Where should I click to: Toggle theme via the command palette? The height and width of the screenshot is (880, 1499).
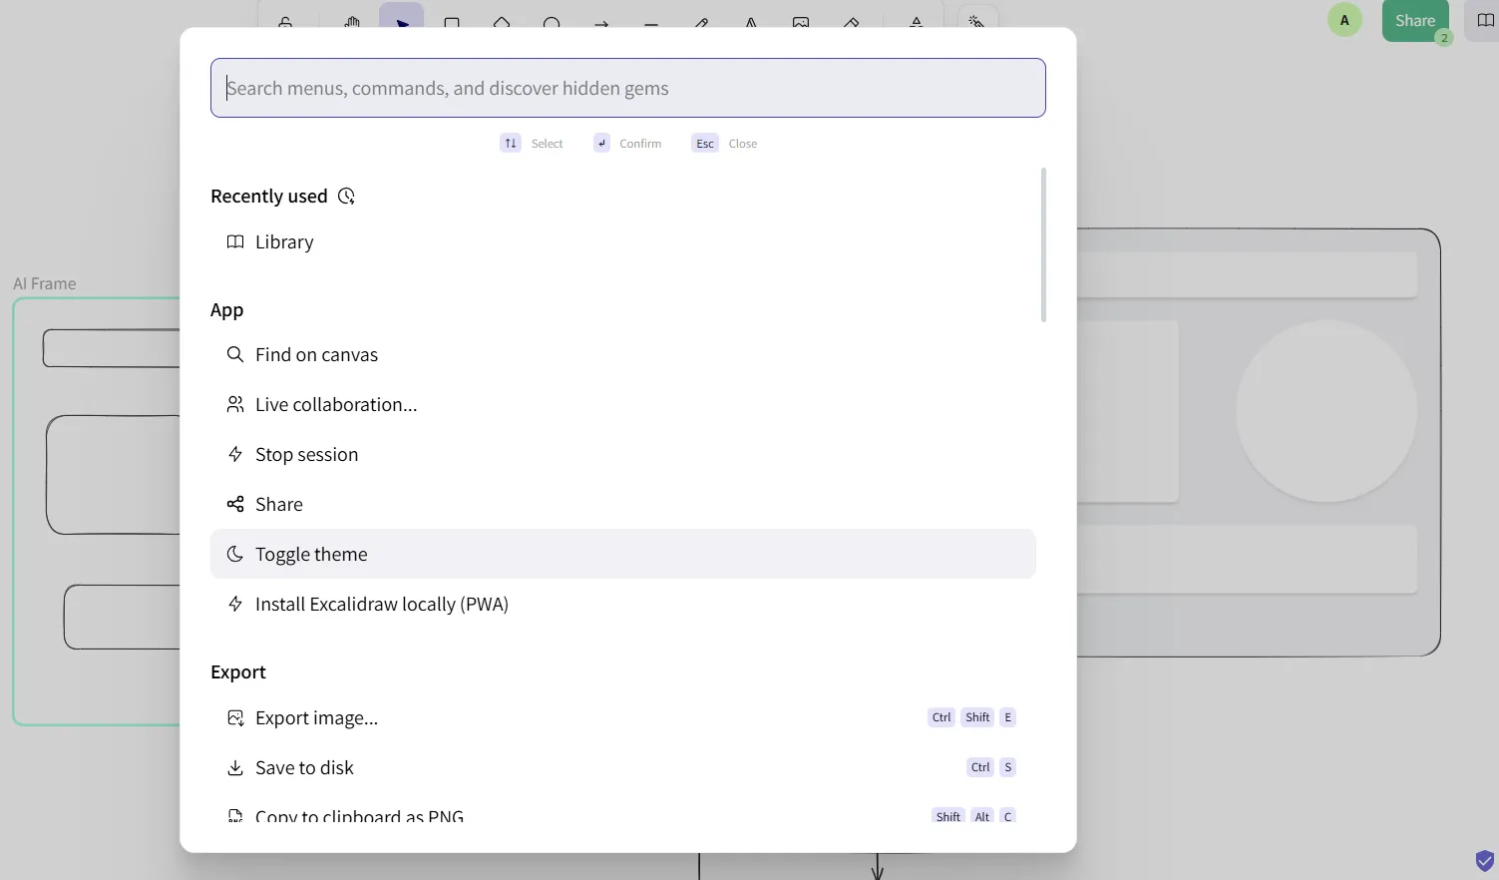click(x=311, y=555)
